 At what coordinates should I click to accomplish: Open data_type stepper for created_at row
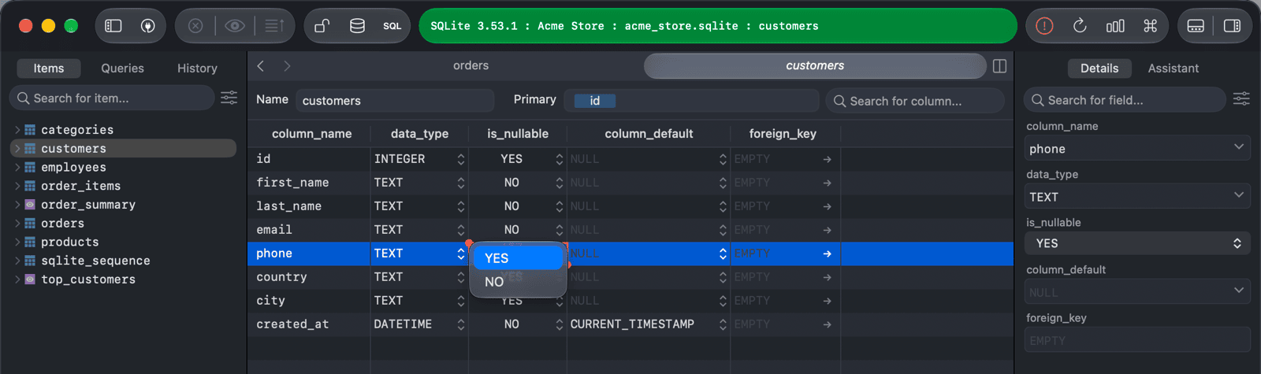(460, 324)
